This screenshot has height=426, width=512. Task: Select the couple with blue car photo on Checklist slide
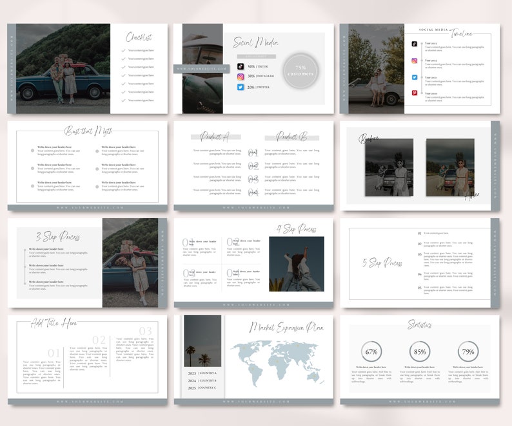coord(63,68)
